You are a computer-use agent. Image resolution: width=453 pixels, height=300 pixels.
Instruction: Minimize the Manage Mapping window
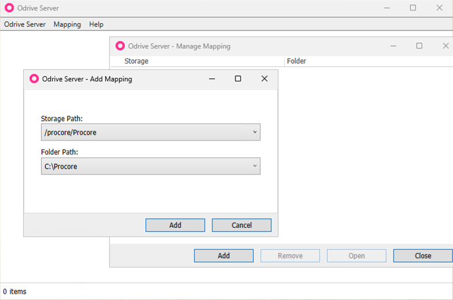click(393, 46)
